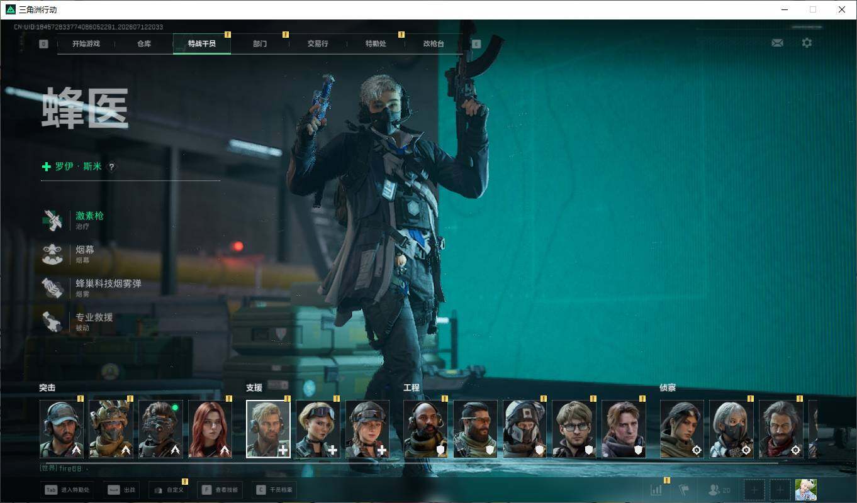Choose the white-haired masked recon operator portrait
Image resolution: width=857 pixels, height=503 pixels.
(731, 429)
